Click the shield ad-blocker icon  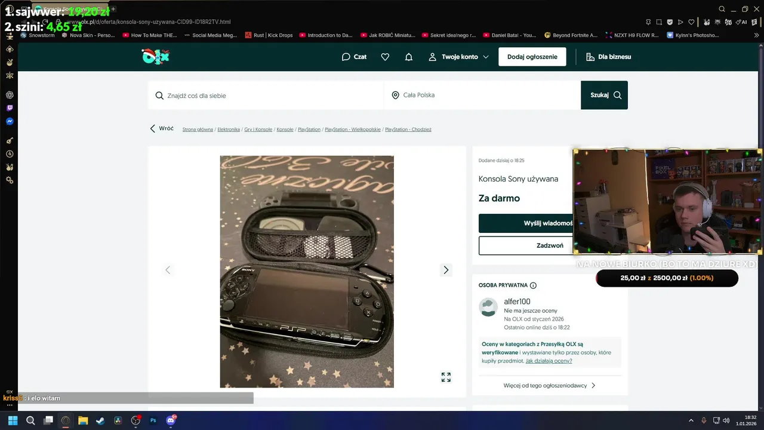[670, 22]
